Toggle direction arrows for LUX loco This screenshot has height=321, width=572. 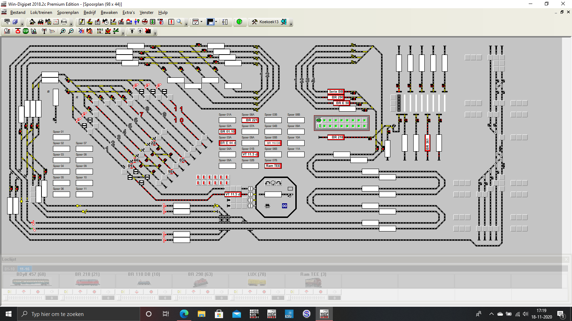pos(250,292)
